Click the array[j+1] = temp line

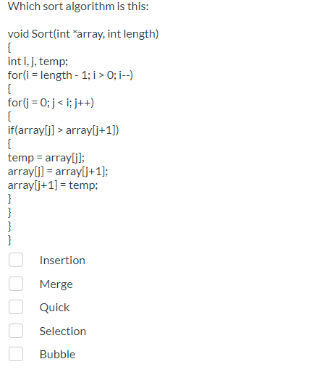click(53, 185)
